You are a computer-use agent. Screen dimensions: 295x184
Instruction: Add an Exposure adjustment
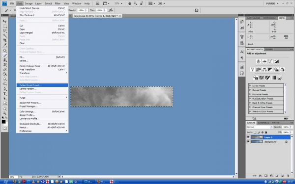click(x=276, y=61)
